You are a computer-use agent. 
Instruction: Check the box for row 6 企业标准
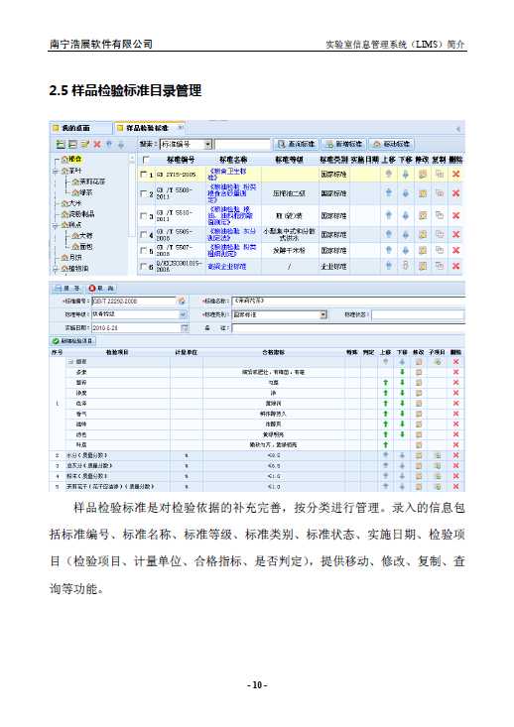[143, 266]
